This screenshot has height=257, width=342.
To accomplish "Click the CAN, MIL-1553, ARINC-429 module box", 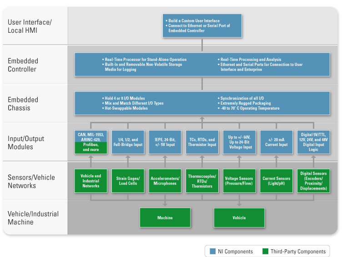I will click(91, 142).
